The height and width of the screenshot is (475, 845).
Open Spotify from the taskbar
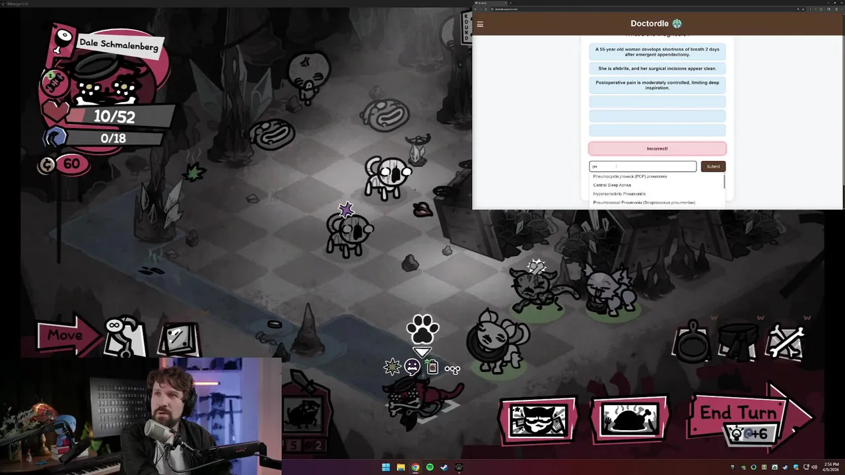[430, 467]
